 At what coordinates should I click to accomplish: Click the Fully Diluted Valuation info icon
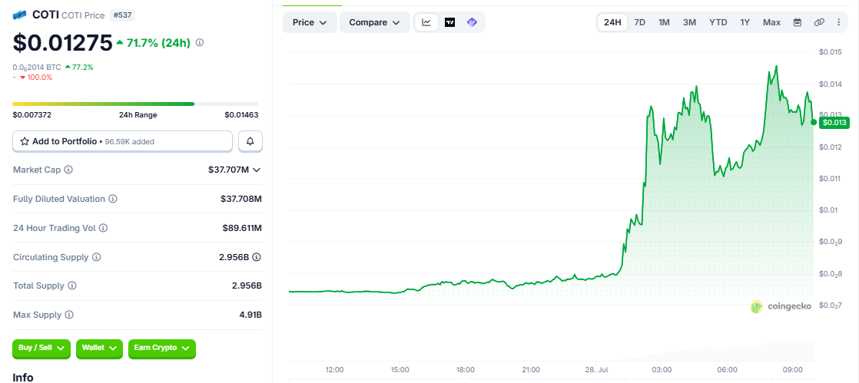113,199
